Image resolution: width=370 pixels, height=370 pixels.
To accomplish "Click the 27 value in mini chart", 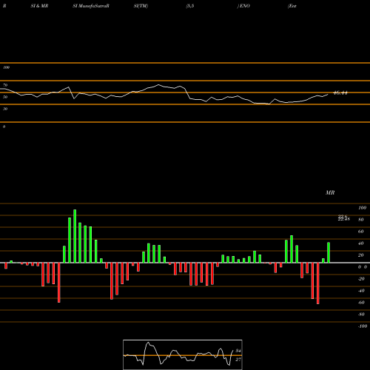I will pyautogui.click(x=238, y=360).
